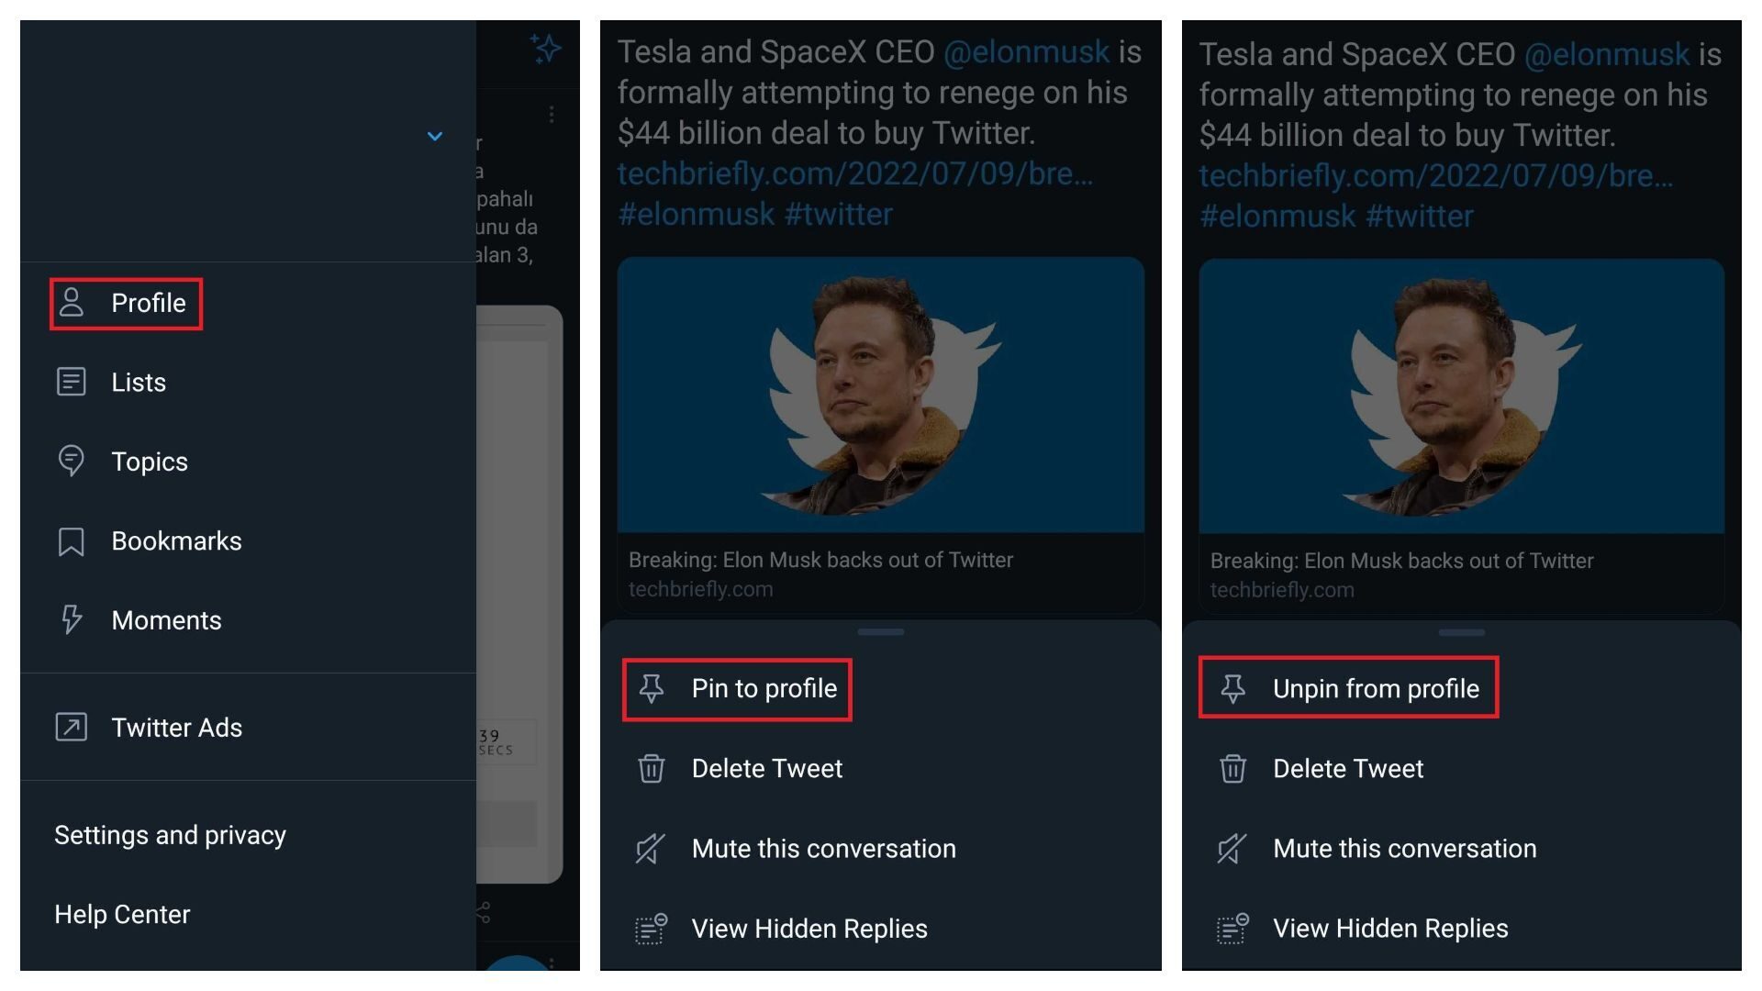Open the Help Center link
This screenshot has height=991, width=1762.
pos(122,914)
